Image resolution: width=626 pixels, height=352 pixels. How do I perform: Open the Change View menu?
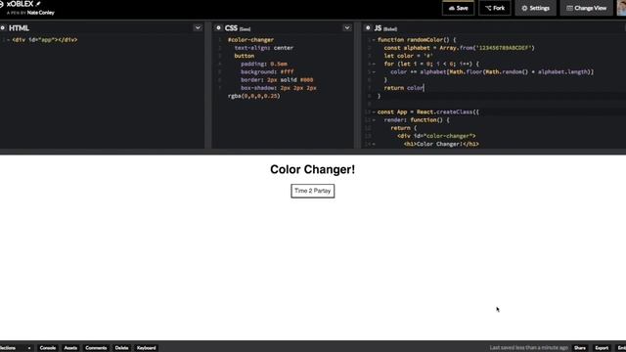(x=587, y=8)
